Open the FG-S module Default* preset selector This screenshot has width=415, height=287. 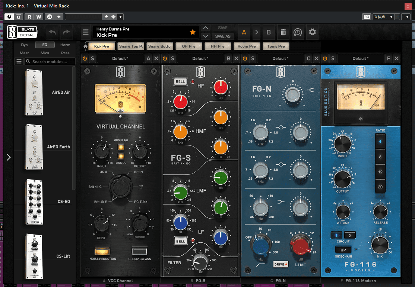tap(200, 59)
